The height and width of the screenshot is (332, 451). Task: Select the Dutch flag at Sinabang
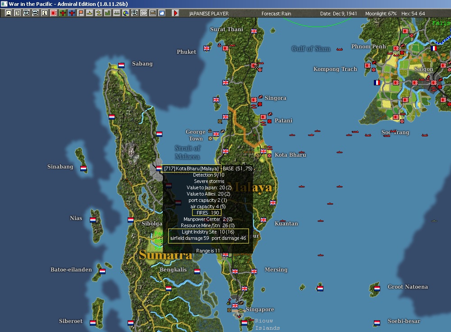(x=83, y=168)
